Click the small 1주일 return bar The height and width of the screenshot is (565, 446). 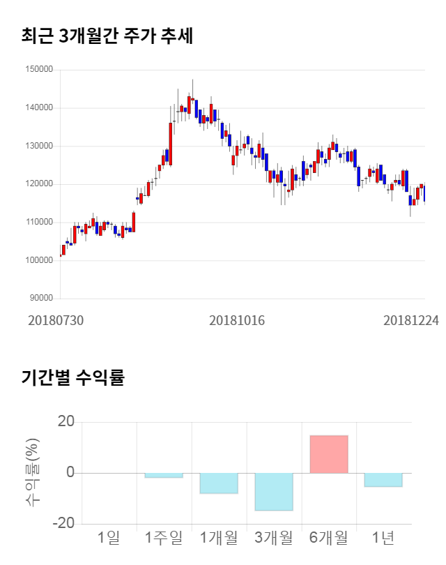coord(164,476)
